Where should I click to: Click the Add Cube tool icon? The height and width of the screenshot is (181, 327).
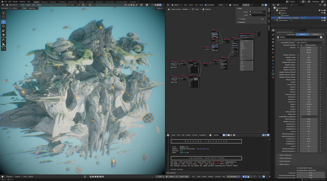coord(4,49)
